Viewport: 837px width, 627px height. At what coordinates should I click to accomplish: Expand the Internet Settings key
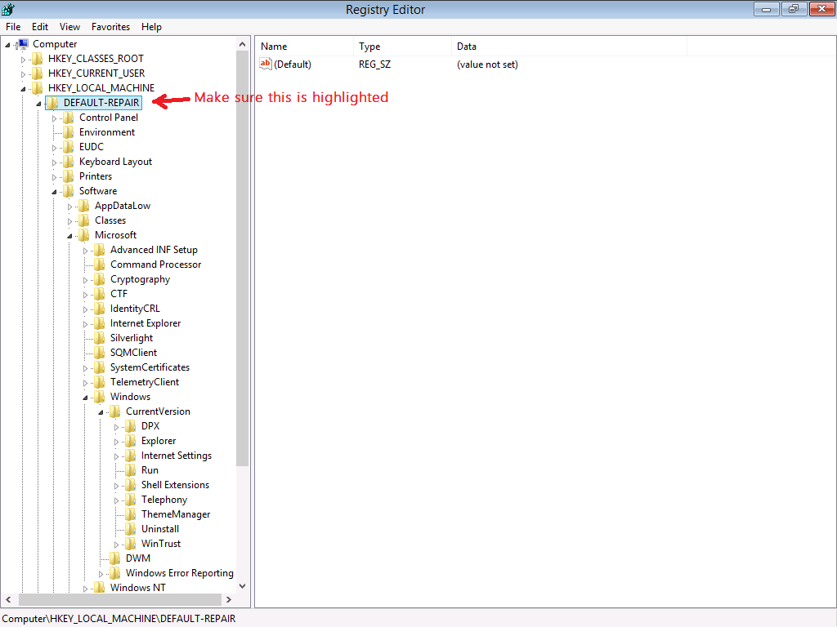coord(117,456)
